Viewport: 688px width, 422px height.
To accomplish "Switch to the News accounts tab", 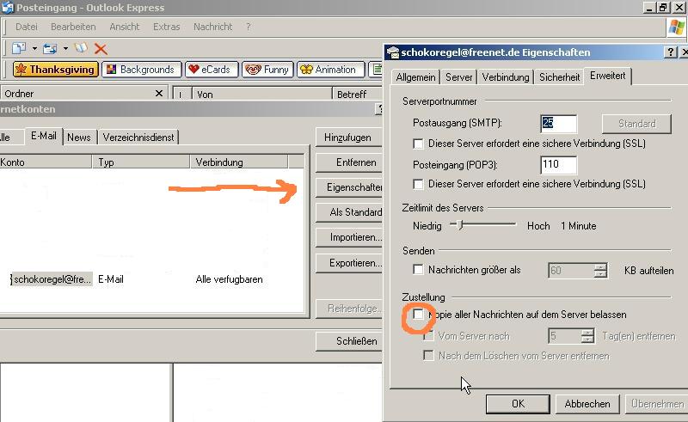I will (79, 138).
